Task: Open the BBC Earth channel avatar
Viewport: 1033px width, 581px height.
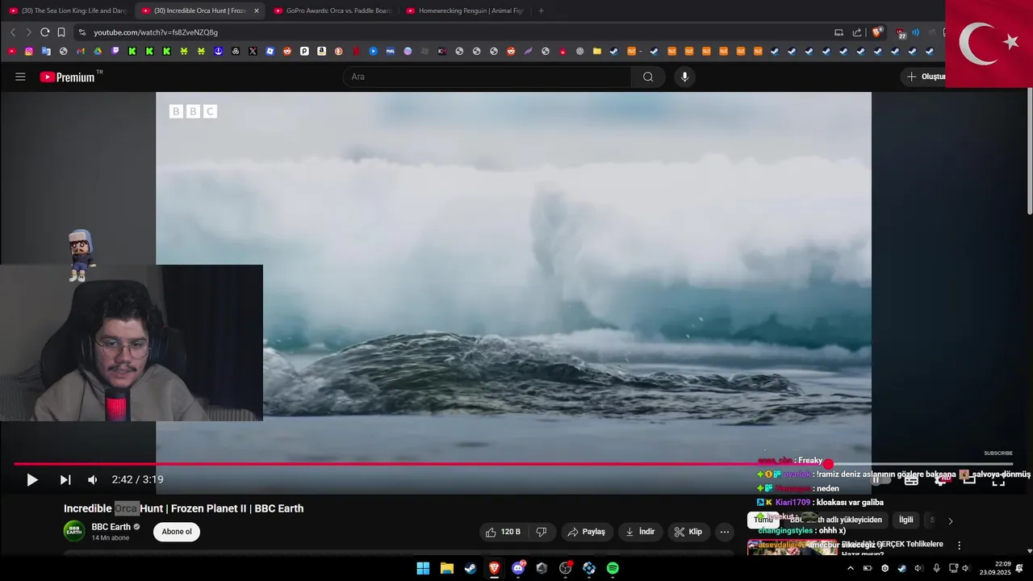Action: 74,531
